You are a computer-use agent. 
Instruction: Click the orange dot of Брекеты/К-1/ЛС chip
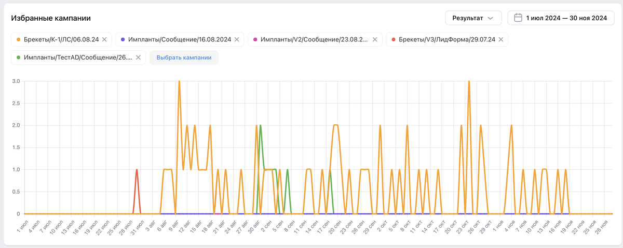tap(19, 39)
